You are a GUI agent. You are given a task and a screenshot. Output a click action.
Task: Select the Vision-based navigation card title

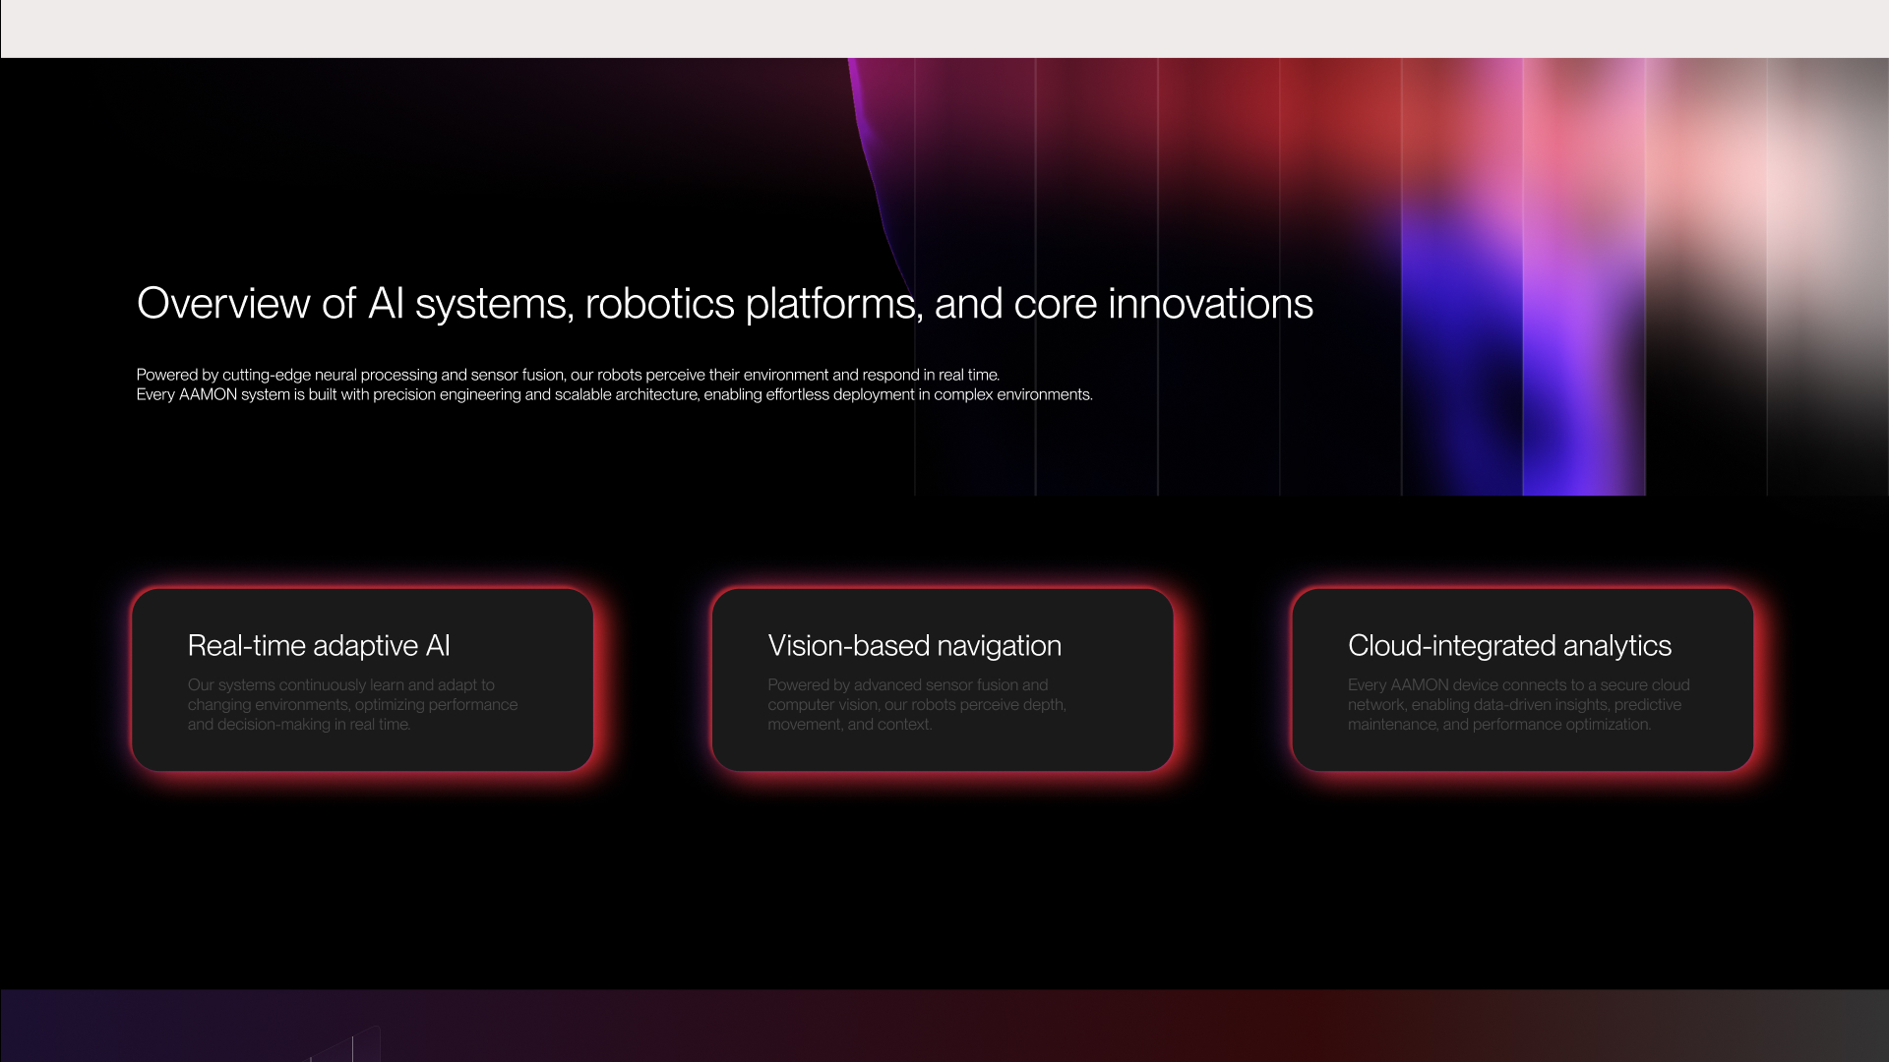pos(914,645)
